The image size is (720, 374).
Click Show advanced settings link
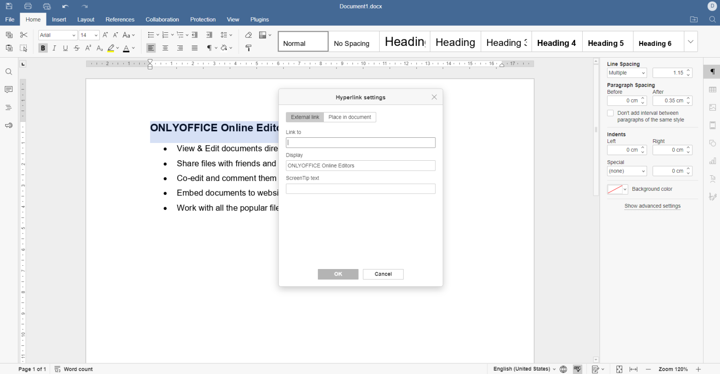tap(652, 206)
